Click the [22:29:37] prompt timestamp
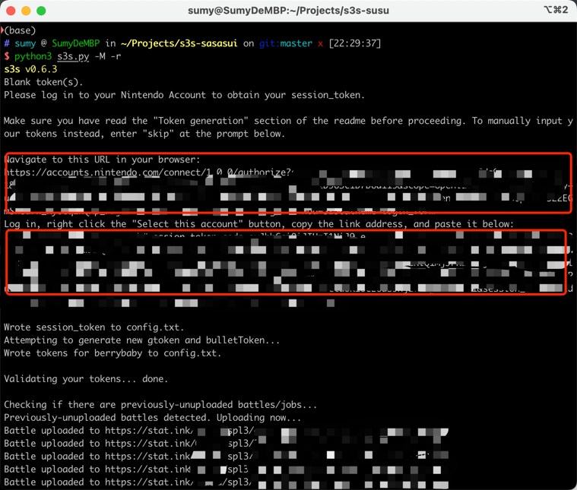This screenshot has width=577, height=490. click(356, 44)
